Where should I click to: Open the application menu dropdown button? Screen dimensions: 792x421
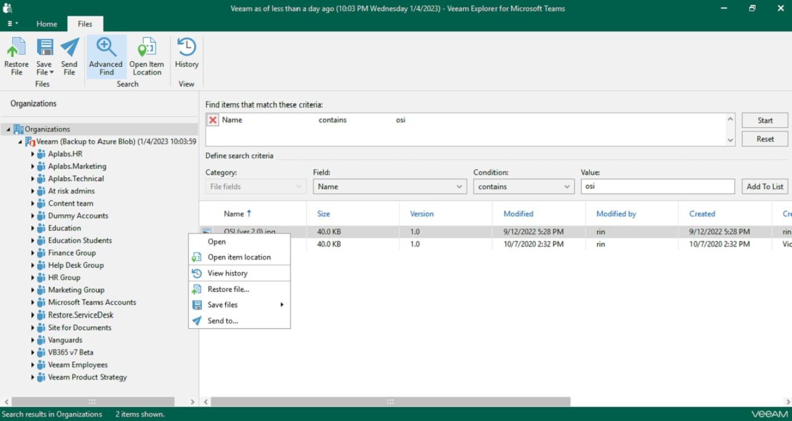tap(12, 24)
